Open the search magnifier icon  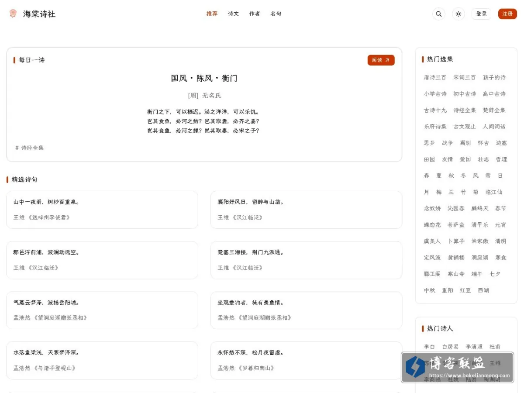click(x=439, y=14)
